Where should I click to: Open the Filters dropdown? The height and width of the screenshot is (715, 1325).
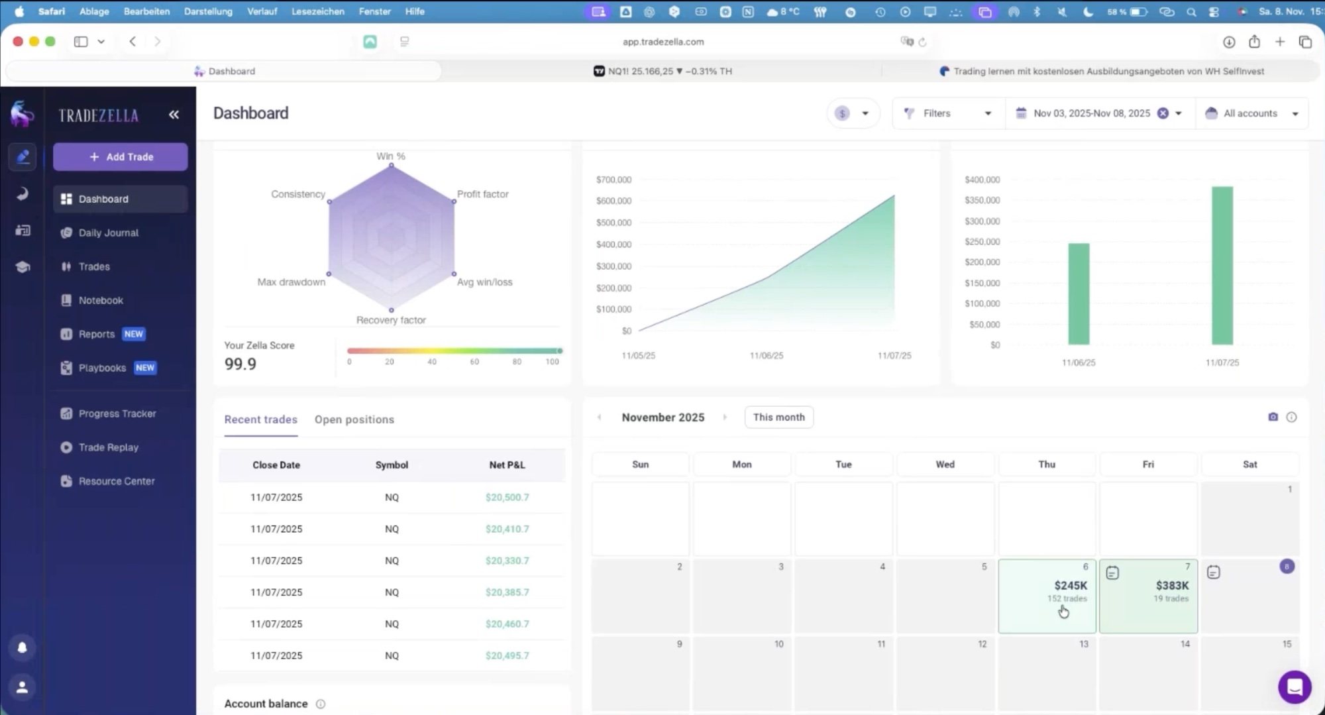tap(947, 113)
